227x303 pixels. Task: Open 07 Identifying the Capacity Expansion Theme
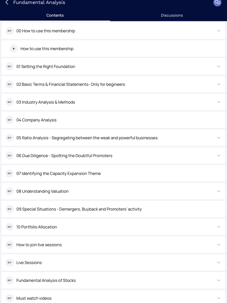pyautogui.click(x=59, y=174)
